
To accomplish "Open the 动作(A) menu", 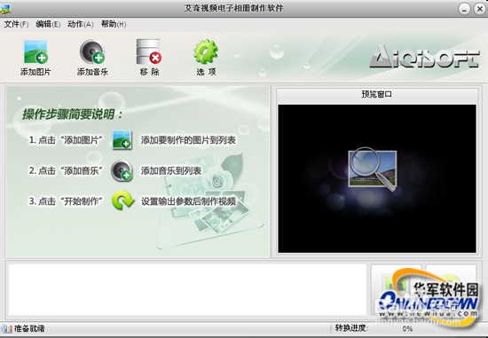I will pyautogui.click(x=81, y=24).
